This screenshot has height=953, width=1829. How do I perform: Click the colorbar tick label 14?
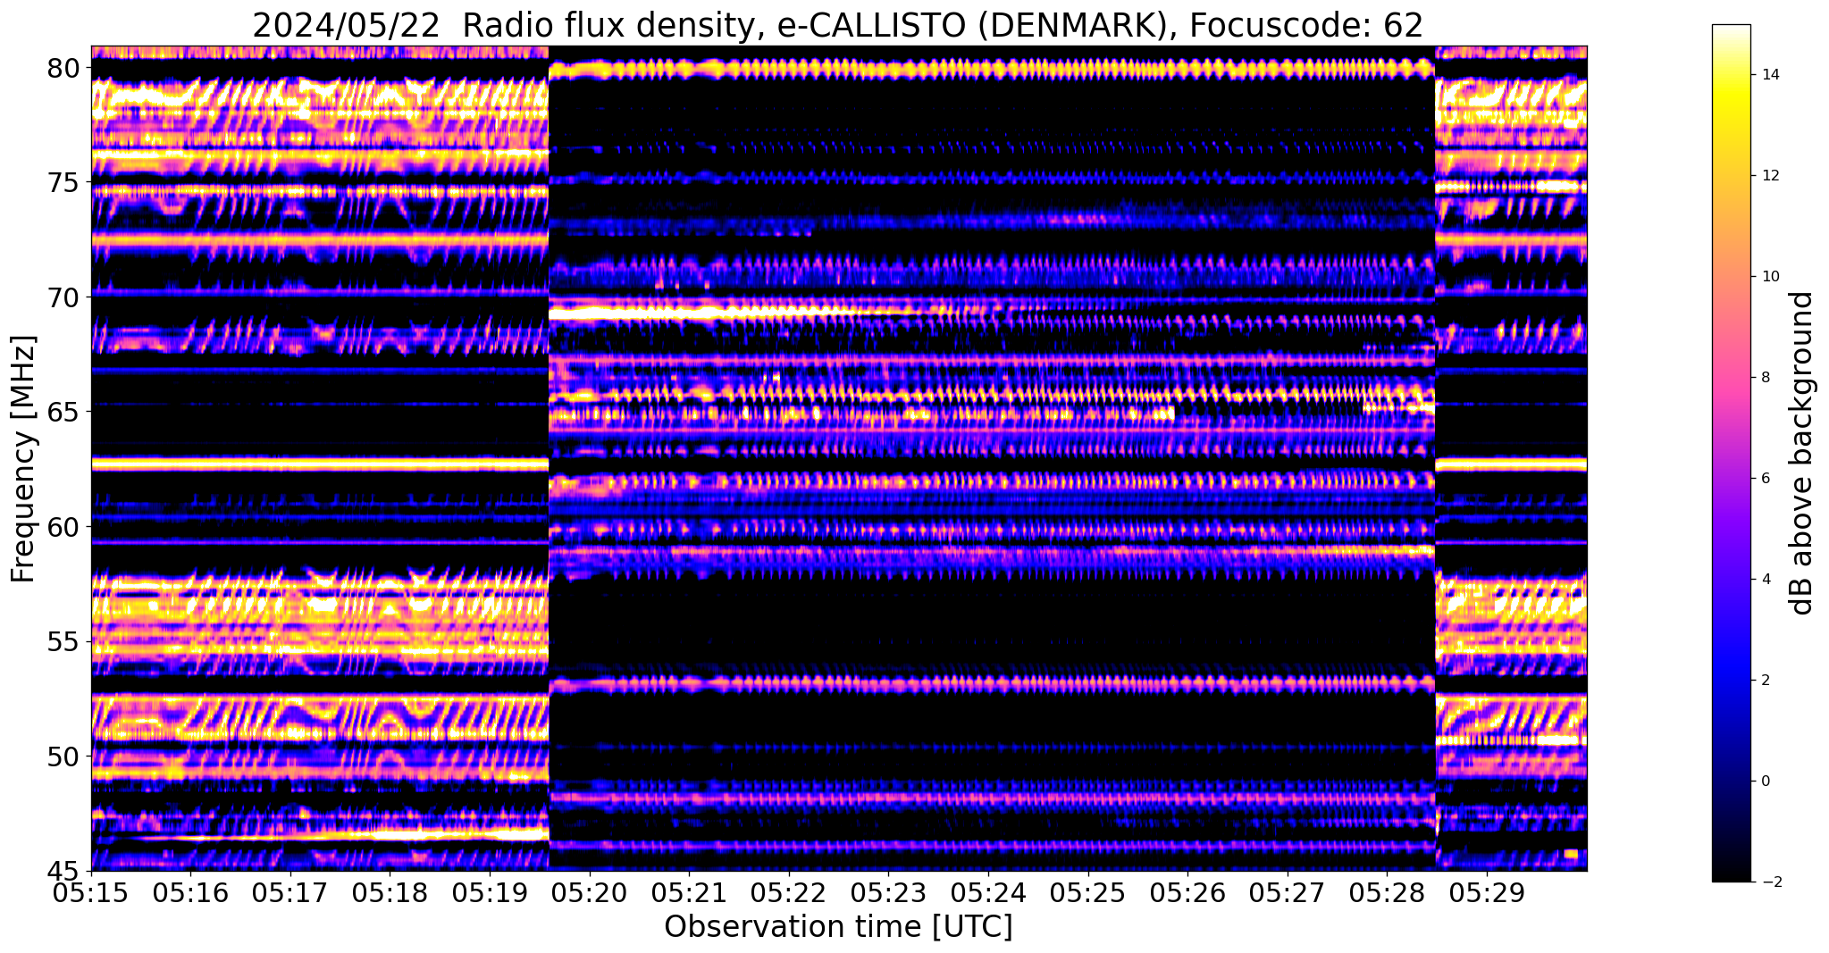coord(1769,75)
